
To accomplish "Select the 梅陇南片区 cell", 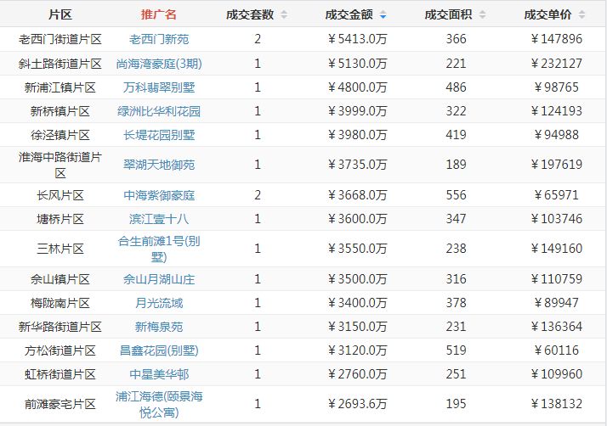I will pos(60,303).
